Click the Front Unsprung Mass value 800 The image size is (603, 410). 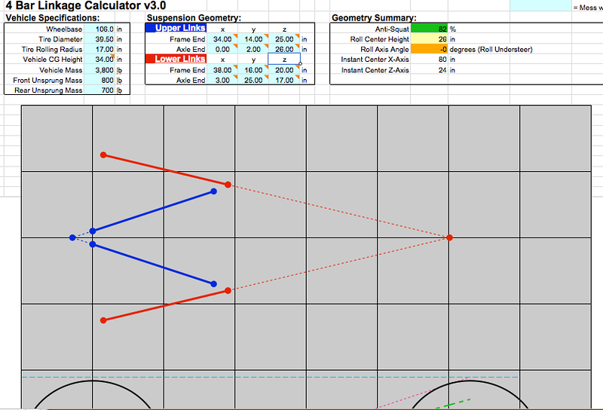(x=99, y=80)
